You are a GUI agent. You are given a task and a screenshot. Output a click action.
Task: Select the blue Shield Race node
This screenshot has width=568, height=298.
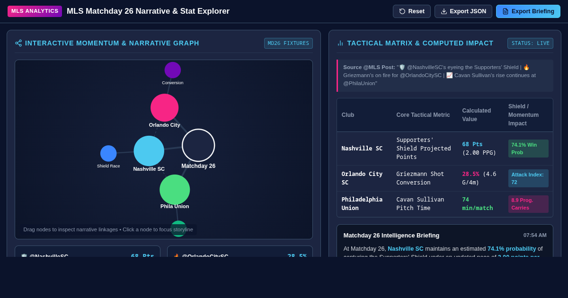108,153
